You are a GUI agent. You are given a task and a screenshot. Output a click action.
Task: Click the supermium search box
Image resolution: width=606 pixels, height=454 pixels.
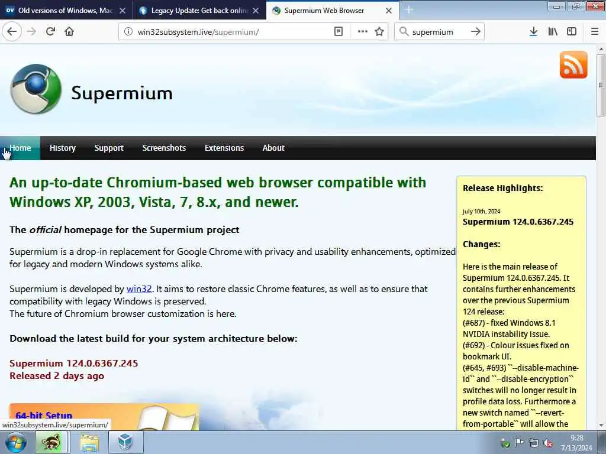pyautogui.click(x=439, y=32)
